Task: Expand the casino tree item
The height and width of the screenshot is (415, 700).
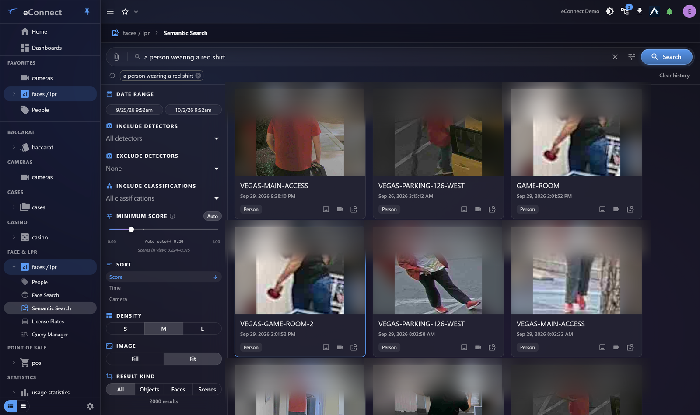Action: click(x=14, y=237)
